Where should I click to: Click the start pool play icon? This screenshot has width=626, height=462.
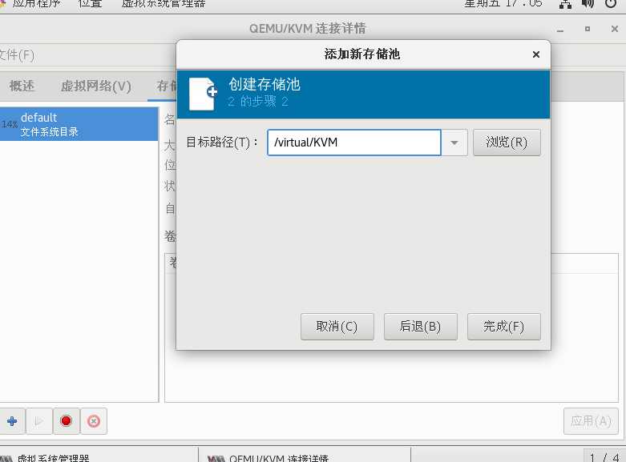(38, 421)
